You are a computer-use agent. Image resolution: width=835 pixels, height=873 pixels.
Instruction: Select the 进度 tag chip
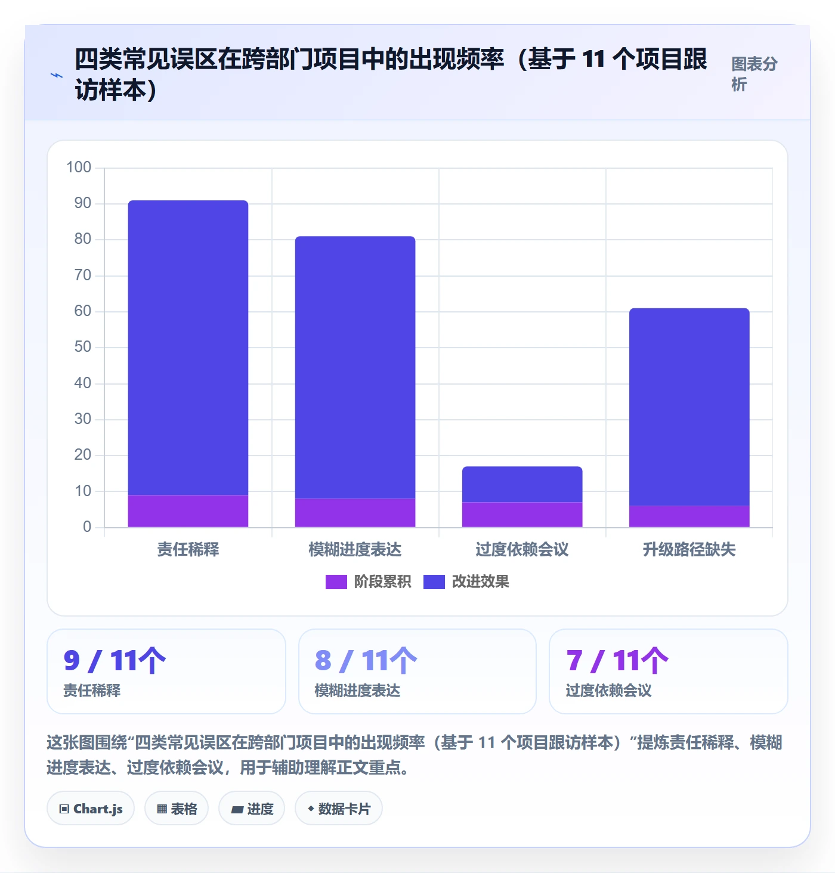point(252,809)
